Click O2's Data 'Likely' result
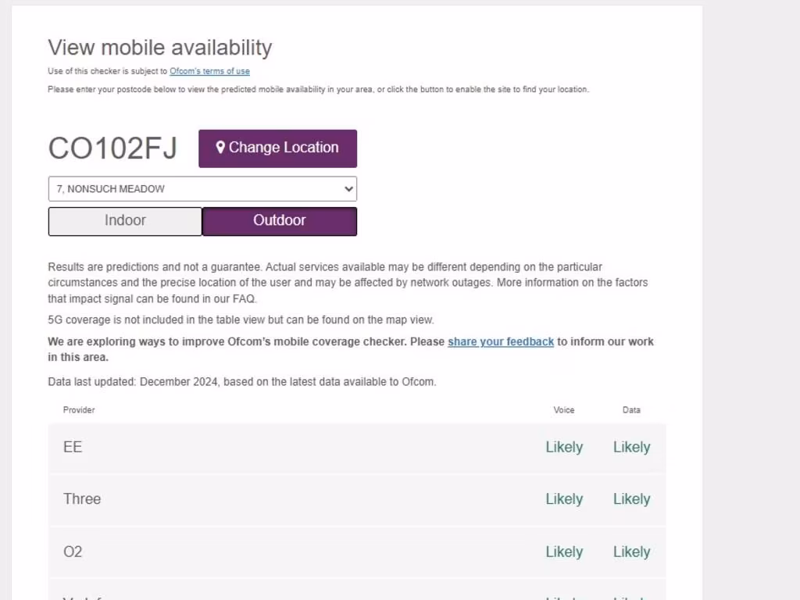The image size is (800, 600). [x=631, y=552]
